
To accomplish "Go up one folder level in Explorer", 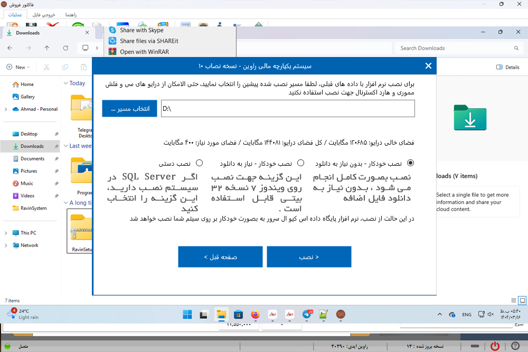I will tap(47, 48).
